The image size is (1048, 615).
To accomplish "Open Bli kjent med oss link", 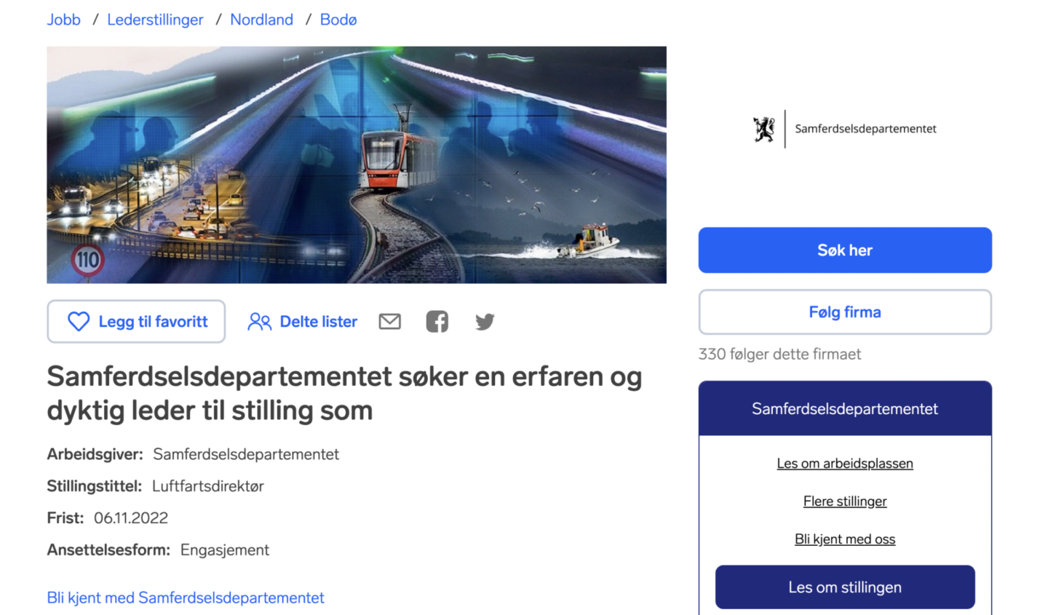I will coord(845,539).
